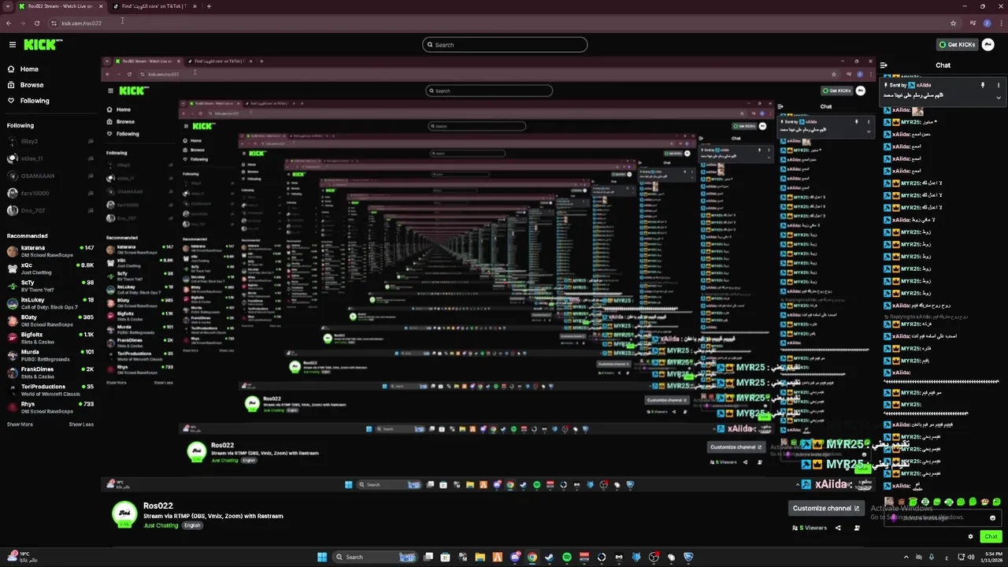Open recommended channel ToriProductions
1008x567 pixels.
point(50,390)
